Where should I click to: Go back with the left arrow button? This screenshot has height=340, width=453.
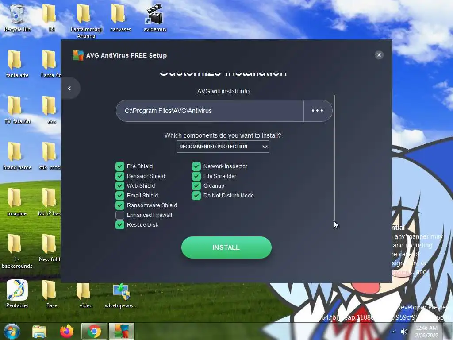pyautogui.click(x=69, y=88)
